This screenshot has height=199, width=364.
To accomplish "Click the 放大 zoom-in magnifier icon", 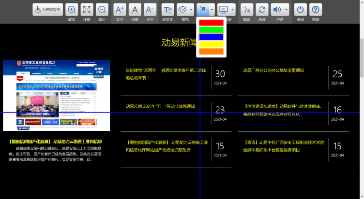I will (72, 10).
